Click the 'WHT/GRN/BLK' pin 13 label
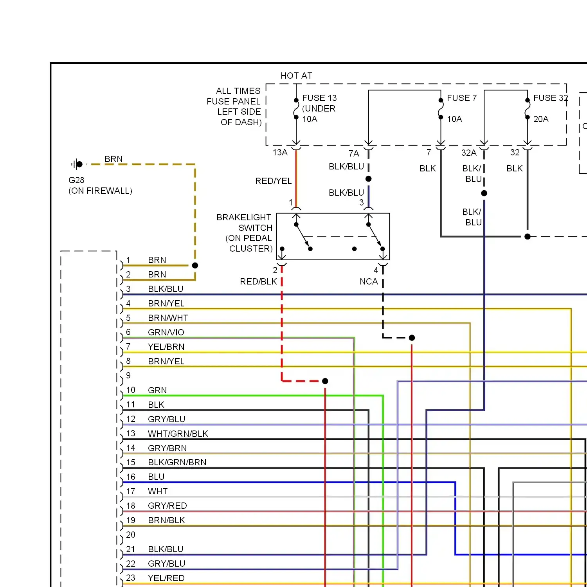 (178, 434)
